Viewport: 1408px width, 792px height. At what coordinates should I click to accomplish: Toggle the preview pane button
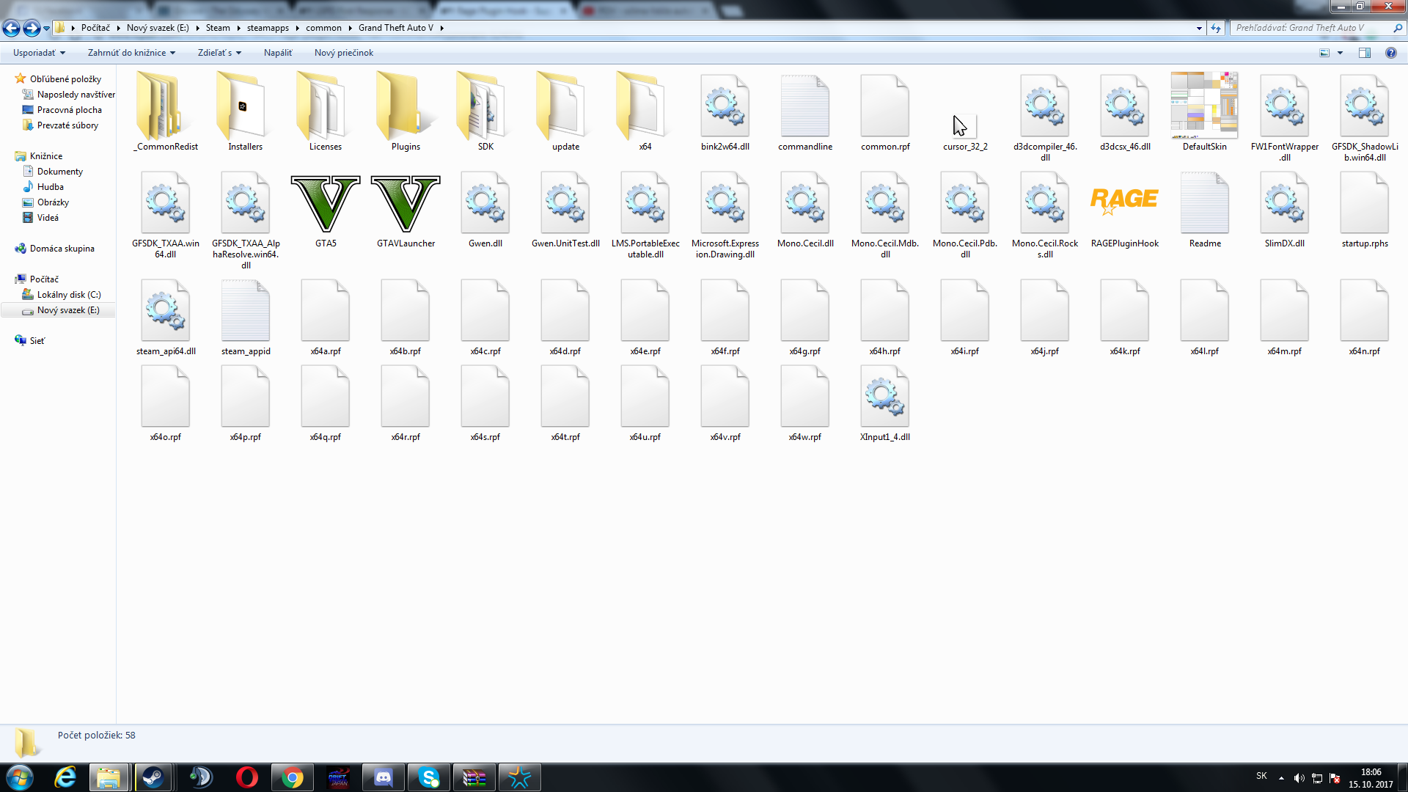coord(1364,53)
